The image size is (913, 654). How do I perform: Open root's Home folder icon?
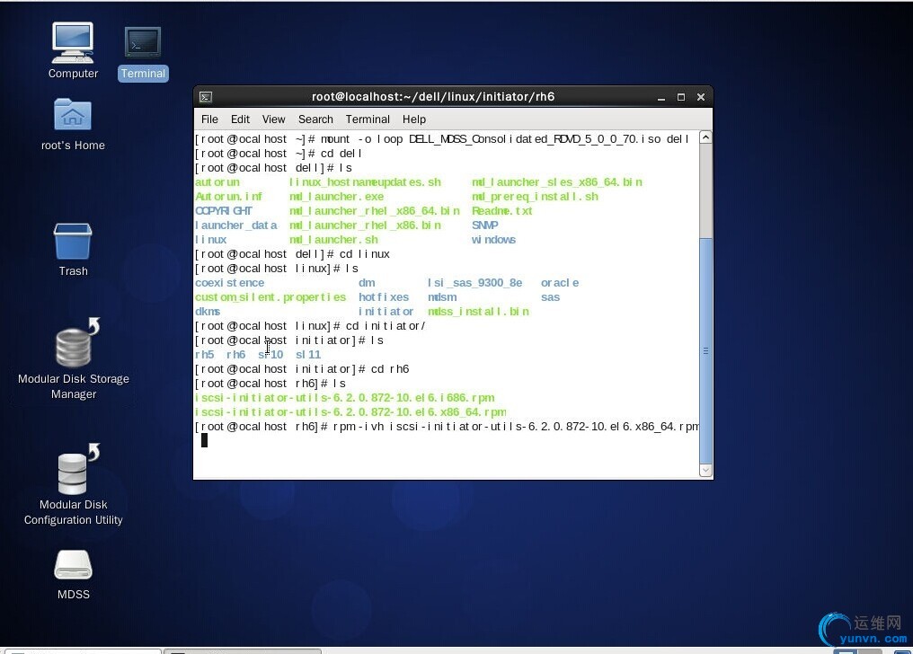[x=73, y=124]
